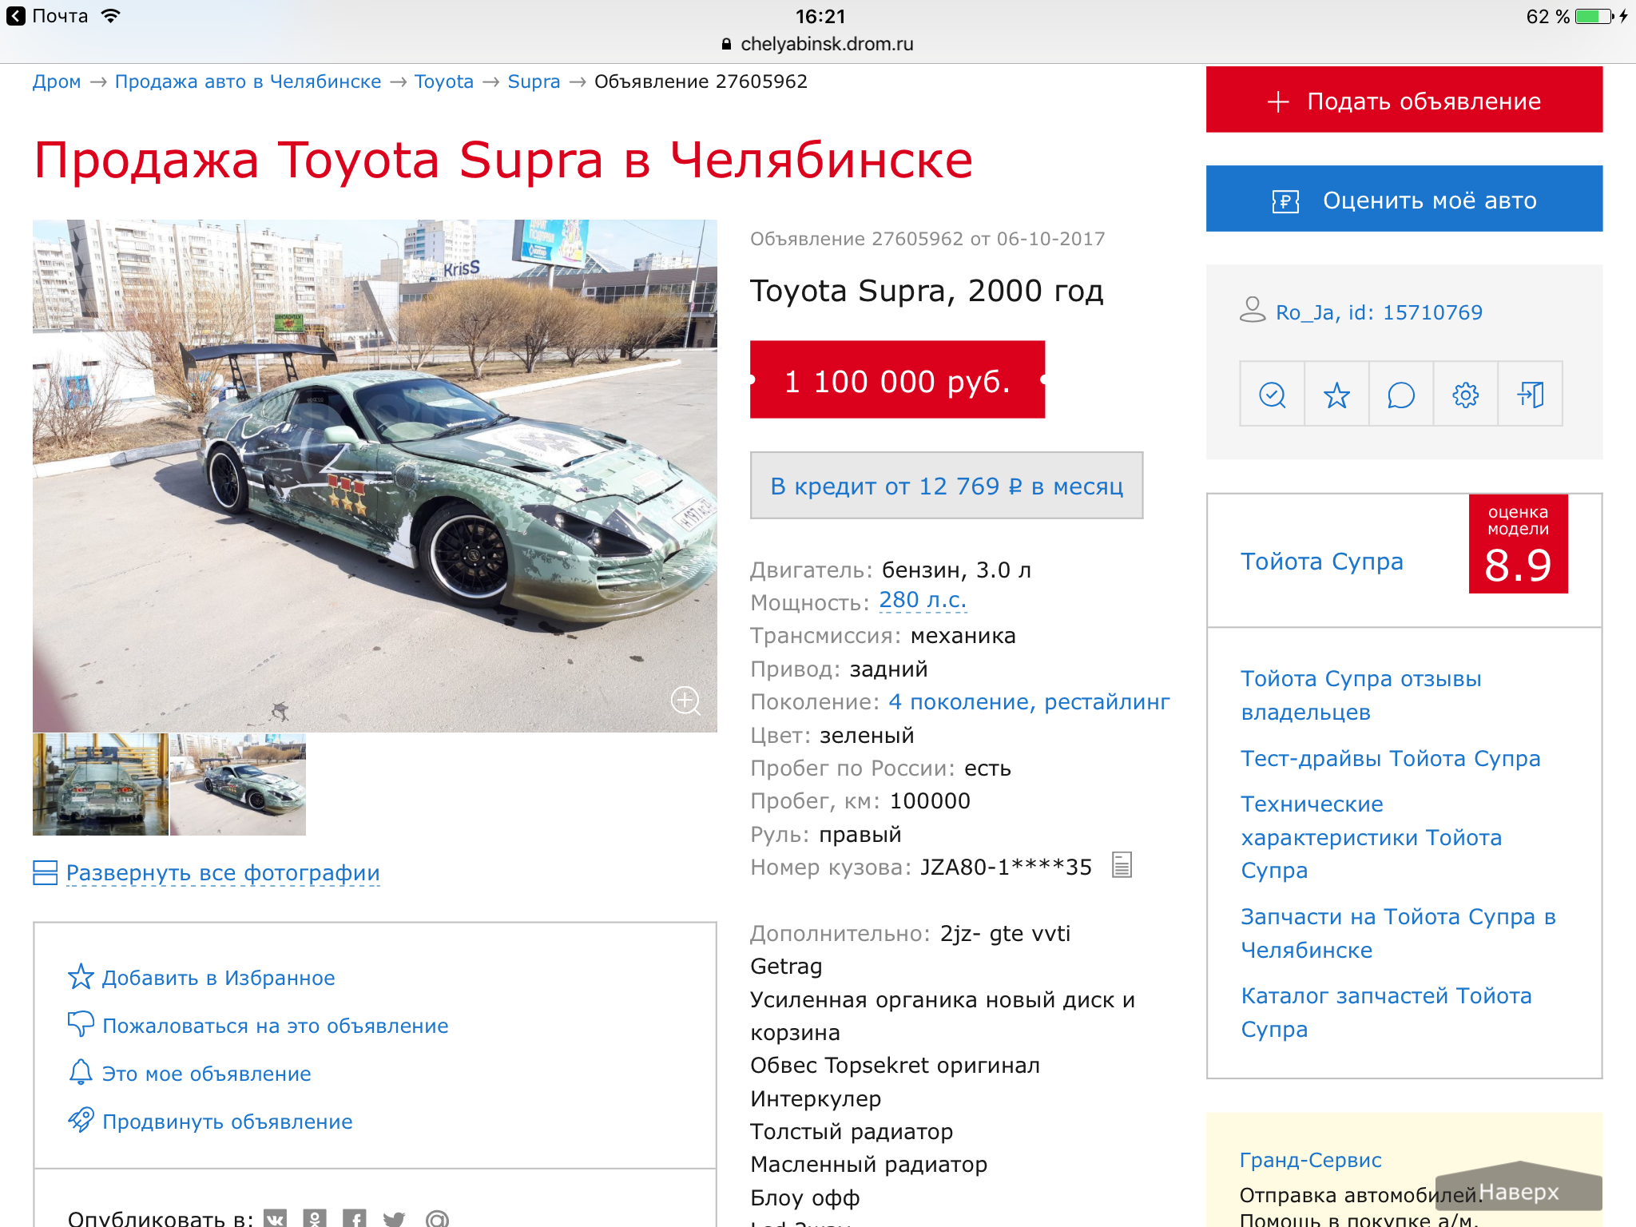1636x1227 pixels.
Task: Share listing via Odnoklassniki icon
Action: 315,1218
